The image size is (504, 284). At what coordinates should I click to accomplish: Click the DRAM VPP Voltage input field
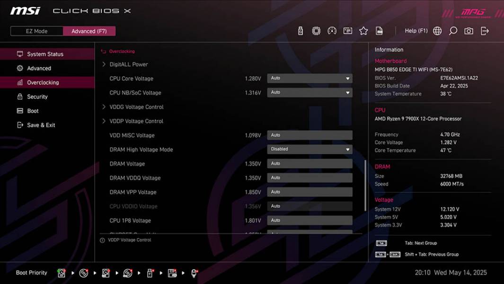click(x=309, y=192)
